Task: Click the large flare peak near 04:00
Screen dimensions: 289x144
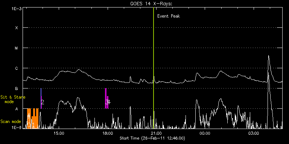Action: [x=269, y=55]
